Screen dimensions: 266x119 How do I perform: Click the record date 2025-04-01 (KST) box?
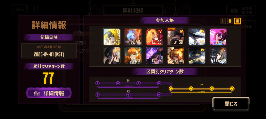click(49, 51)
